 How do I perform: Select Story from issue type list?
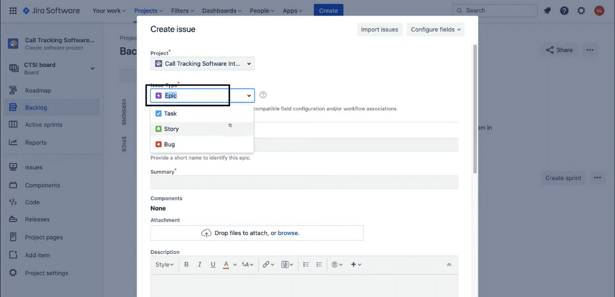(202, 129)
